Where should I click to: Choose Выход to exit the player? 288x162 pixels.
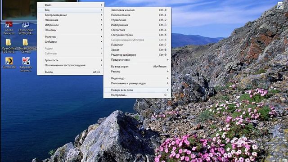(x=71, y=72)
